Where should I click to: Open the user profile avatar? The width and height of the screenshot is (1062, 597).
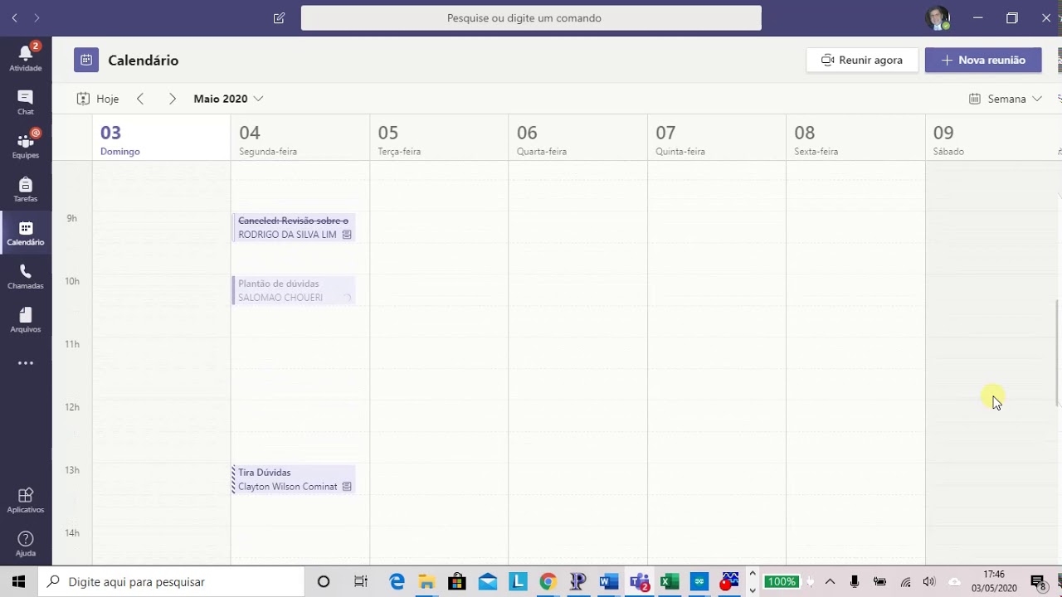[938, 18]
